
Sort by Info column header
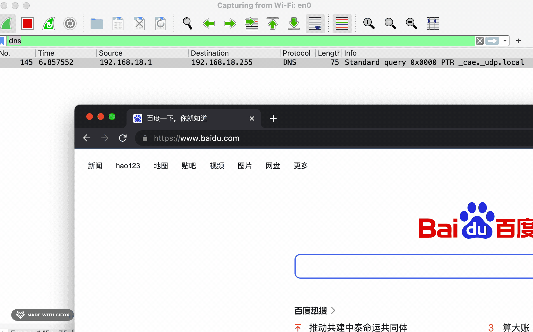[438, 53]
